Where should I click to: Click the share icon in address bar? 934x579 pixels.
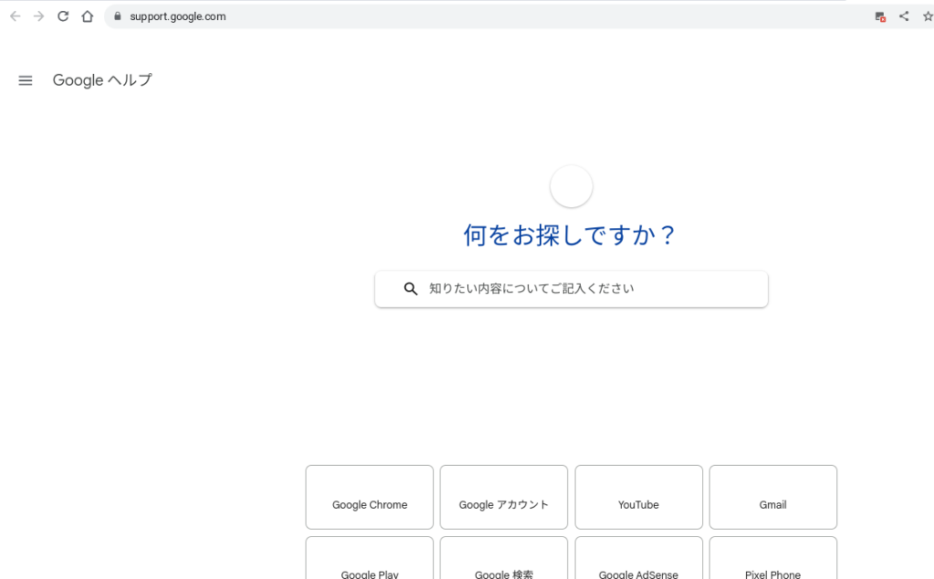point(904,16)
